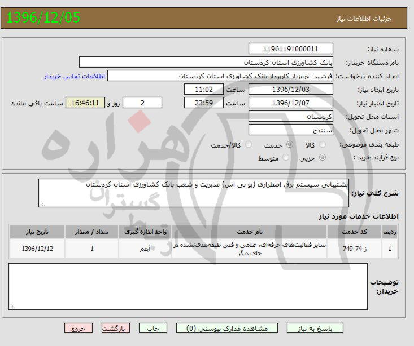This screenshot has width=414, height=346.
Task: Open اطلاعات تماس خریدار link
Action: tap(75, 76)
